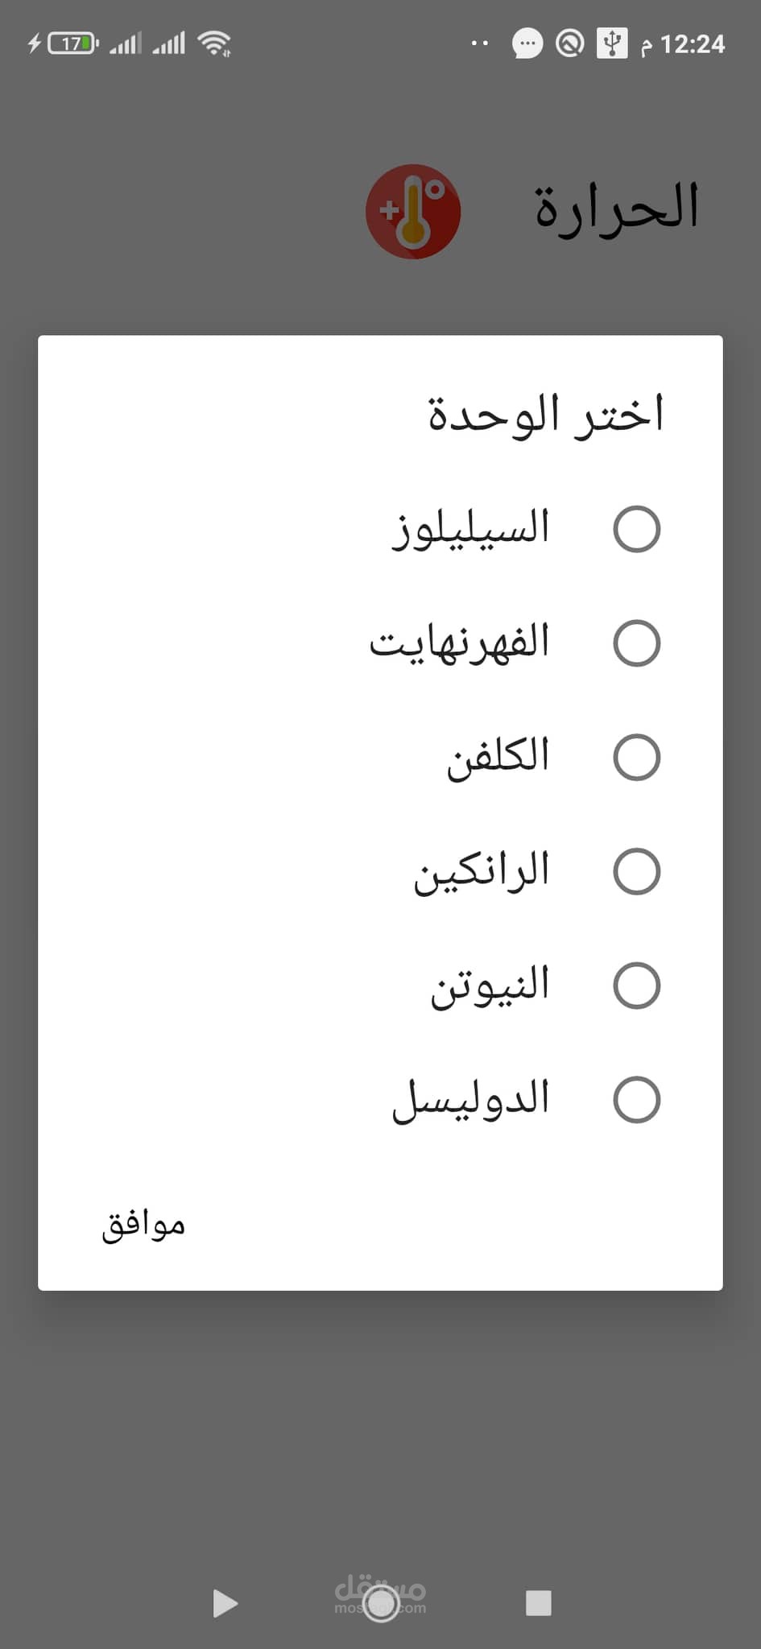Tap the chat bubble notification icon
The height and width of the screenshot is (1649, 761).
click(x=527, y=43)
